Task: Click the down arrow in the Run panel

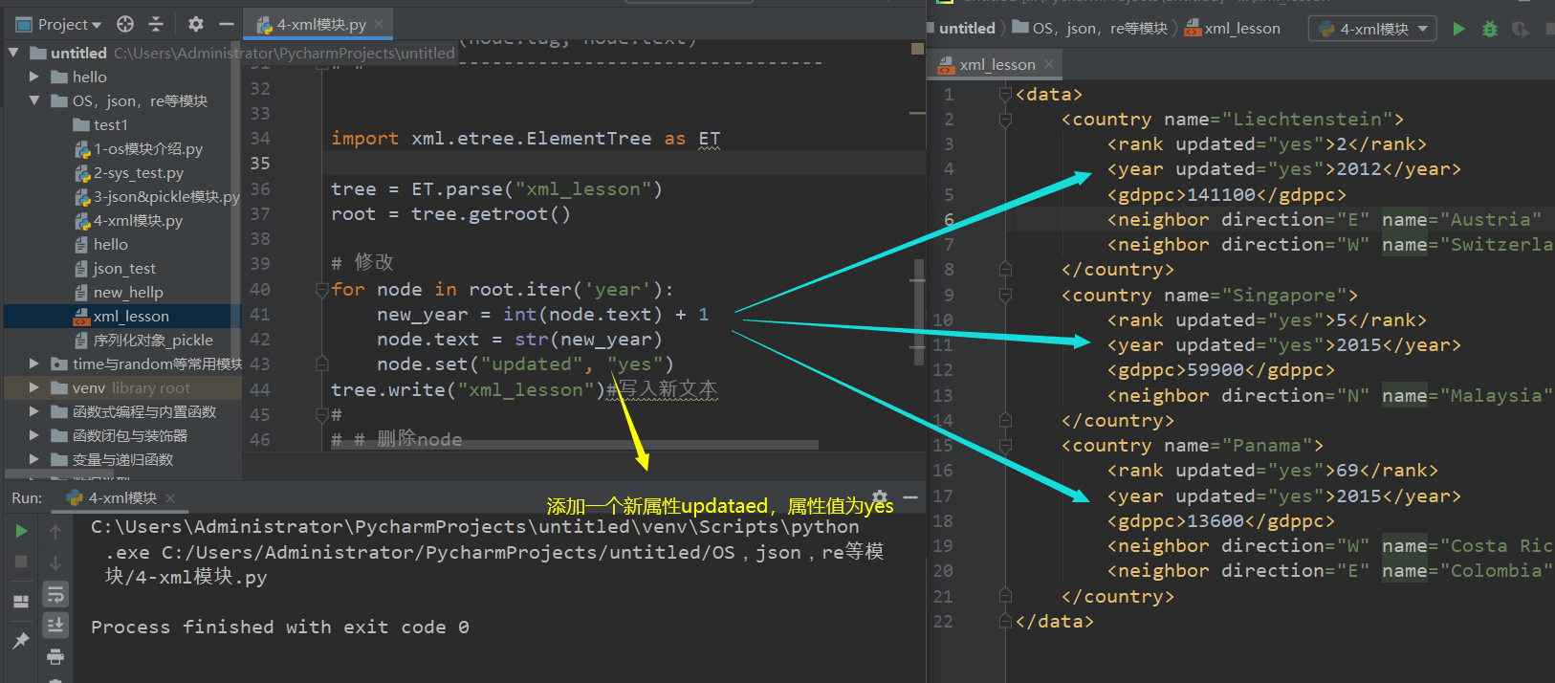Action: pyautogui.click(x=55, y=562)
